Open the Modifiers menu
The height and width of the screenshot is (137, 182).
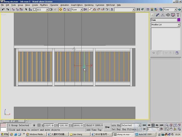[x=44, y=5]
